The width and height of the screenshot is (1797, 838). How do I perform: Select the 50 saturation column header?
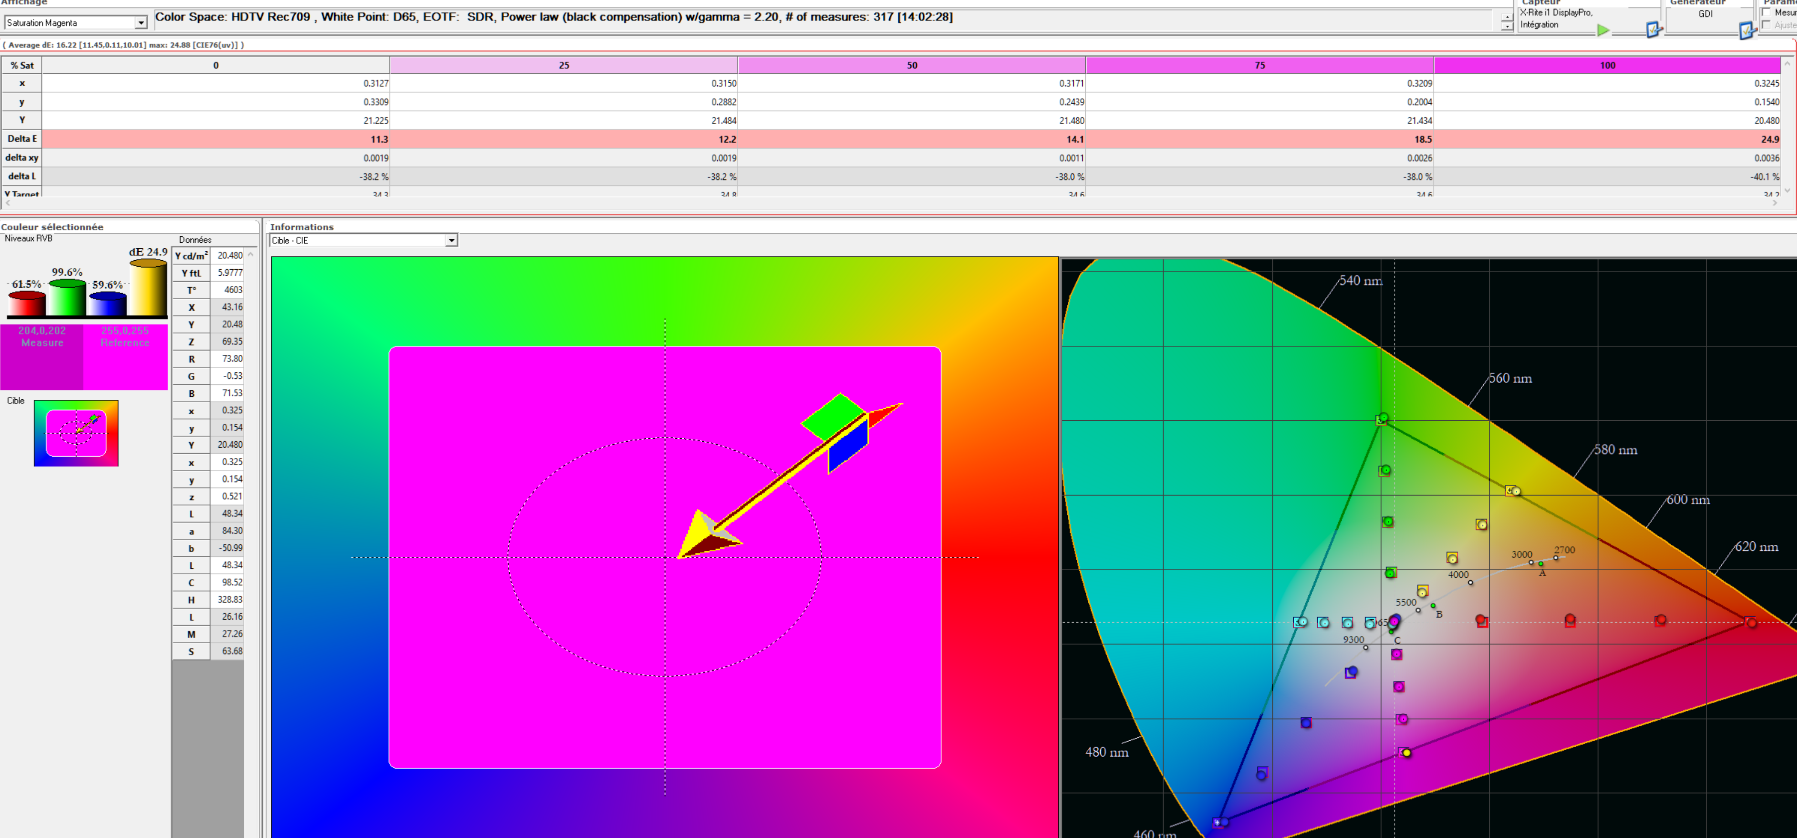coord(912,65)
